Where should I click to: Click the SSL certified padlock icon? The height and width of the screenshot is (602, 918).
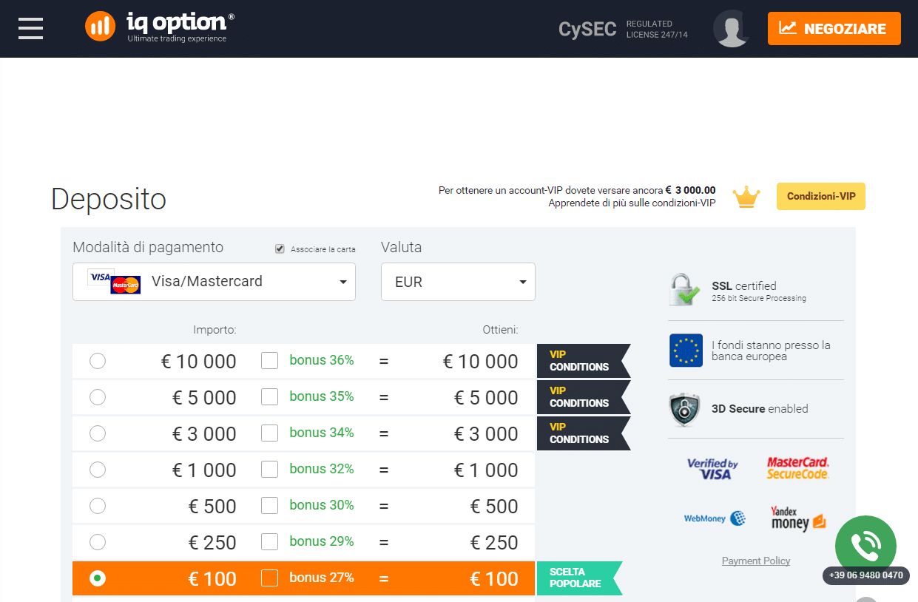pos(684,290)
